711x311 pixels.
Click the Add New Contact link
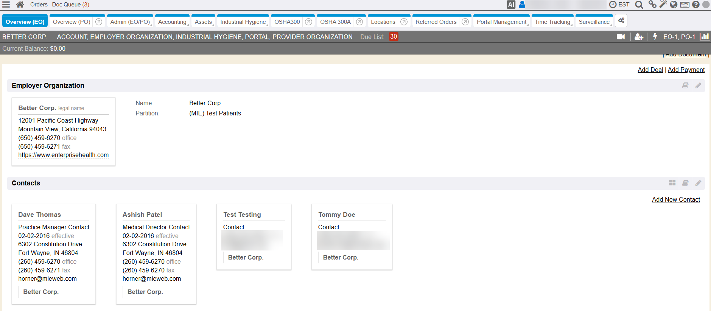pyautogui.click(x=676, y=199)
